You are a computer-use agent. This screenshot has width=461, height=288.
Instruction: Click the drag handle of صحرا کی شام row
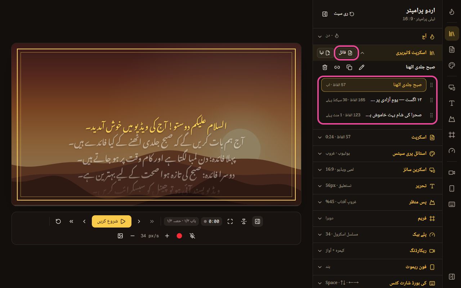431,115
